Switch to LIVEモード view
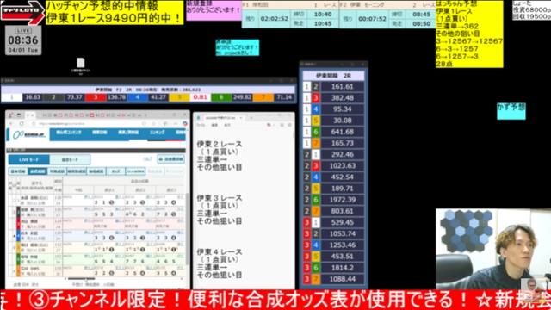Image resolution: width=551 pixels, height=310 pixels. (x=29, y=160)
